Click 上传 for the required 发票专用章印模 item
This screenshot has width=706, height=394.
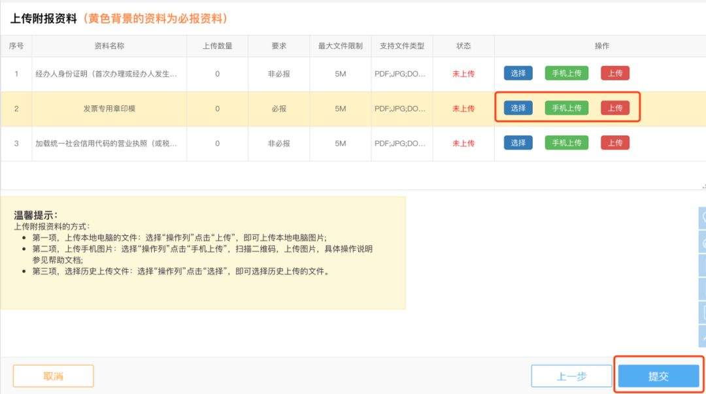(x=614, y=108)
